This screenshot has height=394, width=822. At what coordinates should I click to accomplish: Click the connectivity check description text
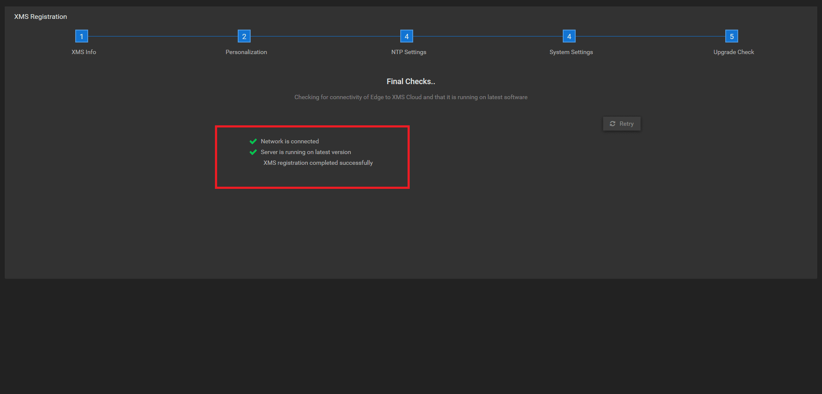point(411,97)
